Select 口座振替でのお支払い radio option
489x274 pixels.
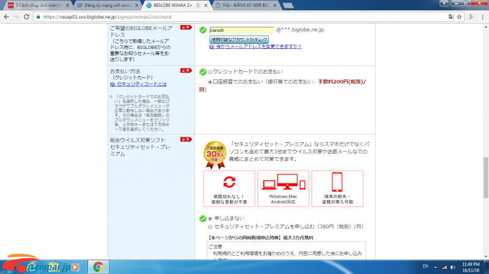point(210,82)
